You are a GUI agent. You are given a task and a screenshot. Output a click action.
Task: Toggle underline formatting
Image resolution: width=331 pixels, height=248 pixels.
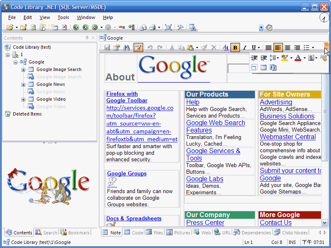(254, 47)
